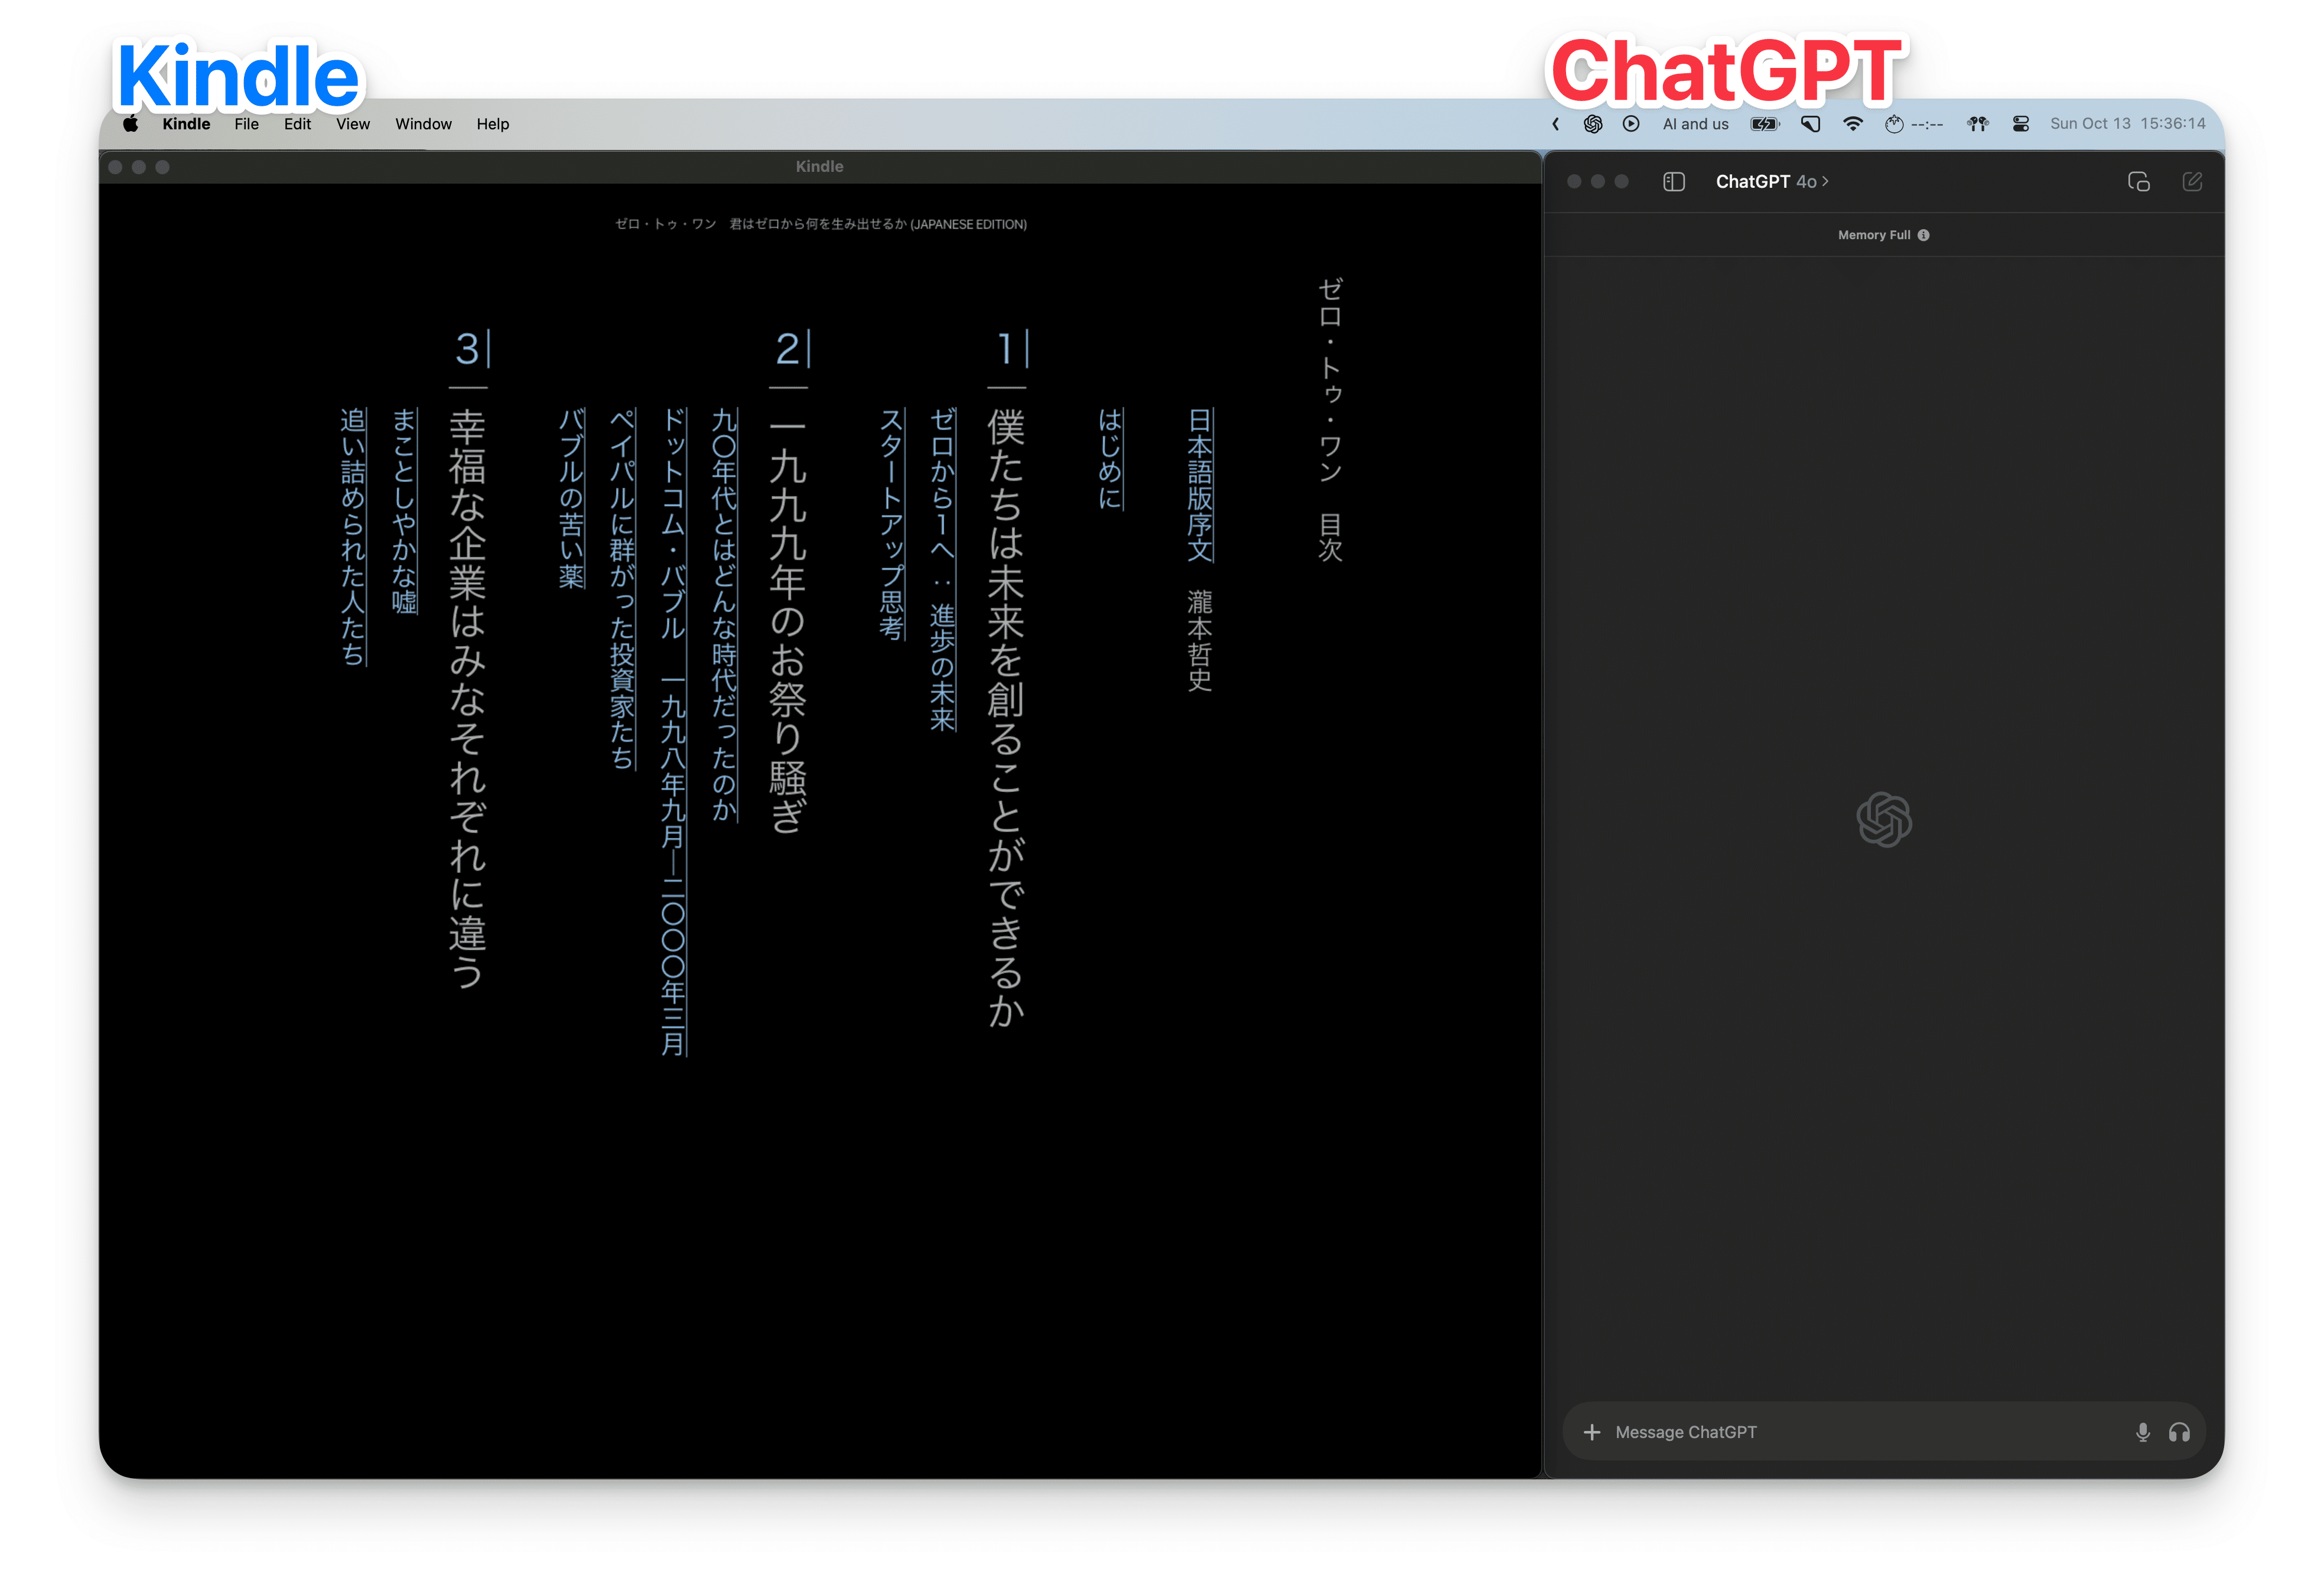Start a new chat with compose icon
This screenshot has width=2324, height=1578.
click(2191, 181)
